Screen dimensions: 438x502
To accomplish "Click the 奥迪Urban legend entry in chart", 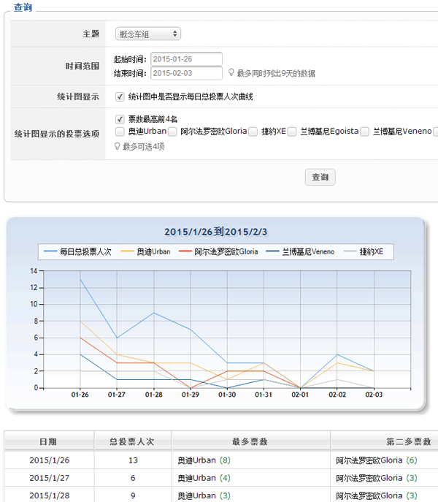I will click(145, 251).
